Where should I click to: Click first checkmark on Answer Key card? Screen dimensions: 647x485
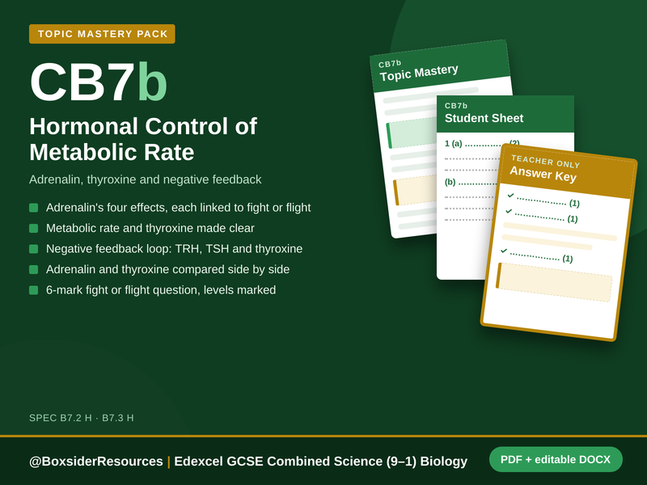[511, 195]
